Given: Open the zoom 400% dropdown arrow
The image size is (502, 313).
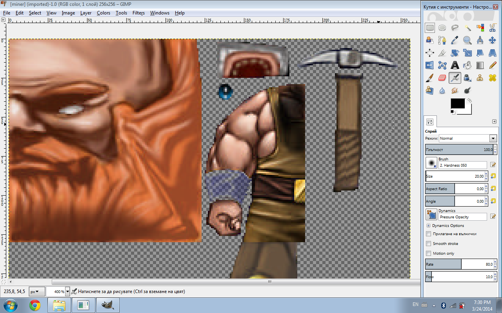Looking at the screenshot, I should click(67, 291).
